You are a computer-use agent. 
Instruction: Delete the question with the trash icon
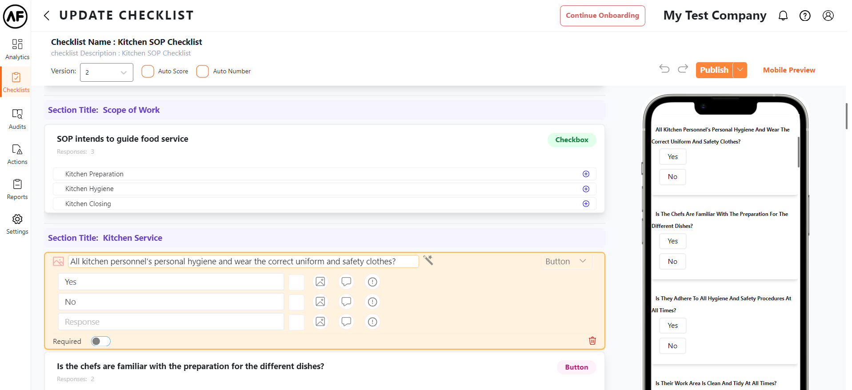592,341
